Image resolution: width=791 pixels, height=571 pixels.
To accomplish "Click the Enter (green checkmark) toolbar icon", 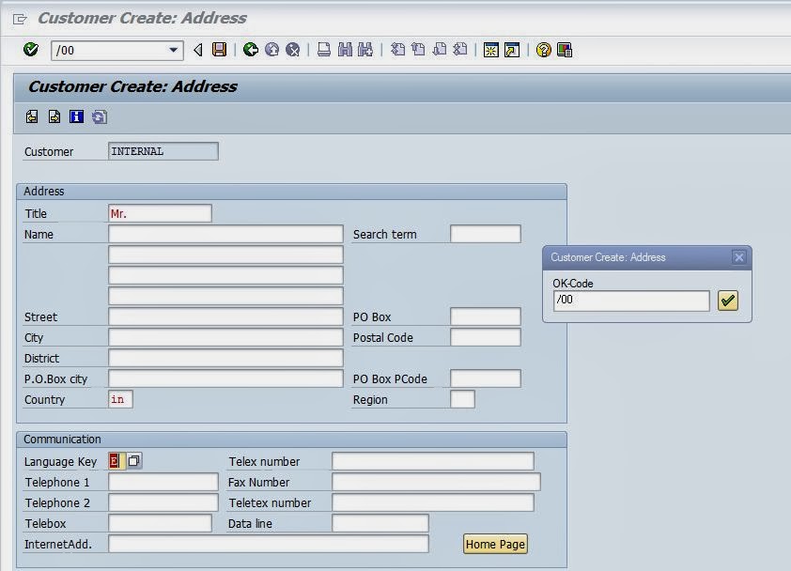I will 29,50.
